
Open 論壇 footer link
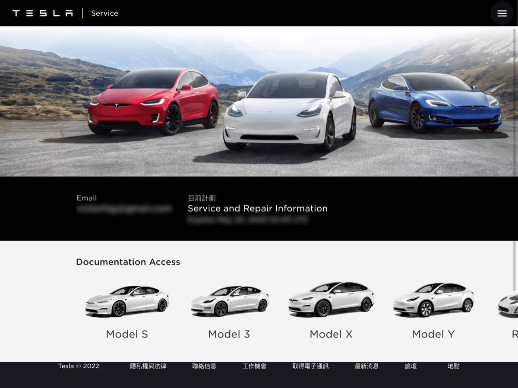pos(411,366)
